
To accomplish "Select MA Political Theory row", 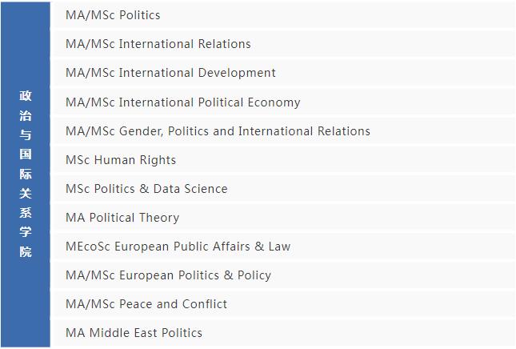I will (x=122, y=218).
